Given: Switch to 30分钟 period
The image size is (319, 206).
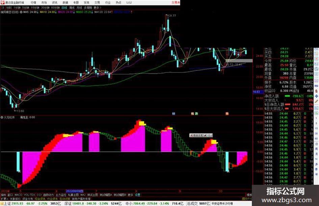Looking at the screenshot, I should pyautogui.click(x=45, y=7).
